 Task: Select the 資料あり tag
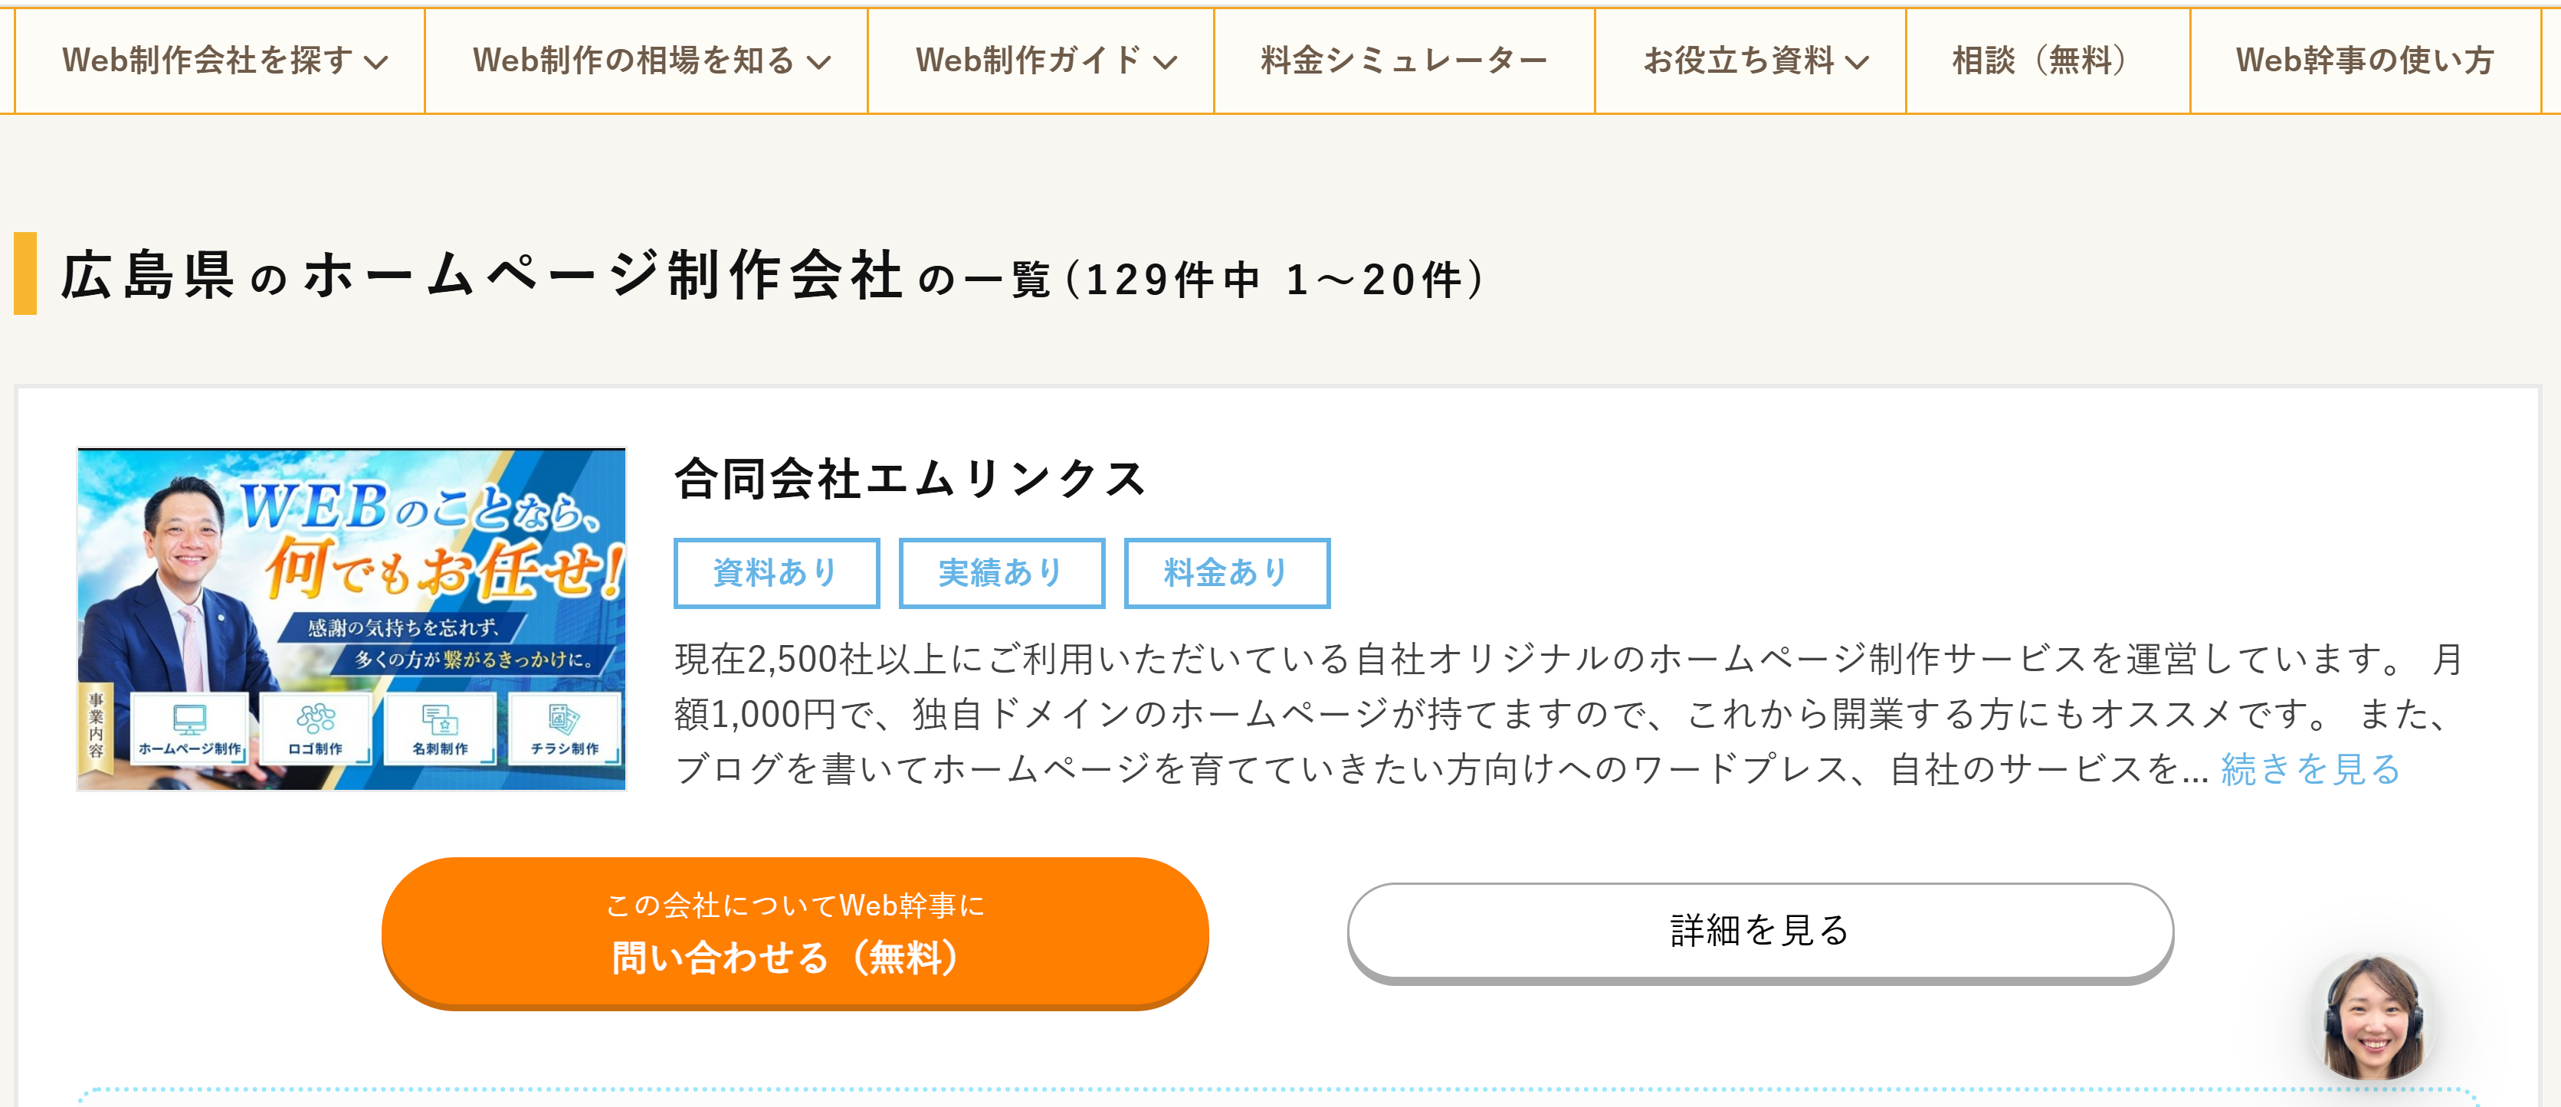click(776, 572)
